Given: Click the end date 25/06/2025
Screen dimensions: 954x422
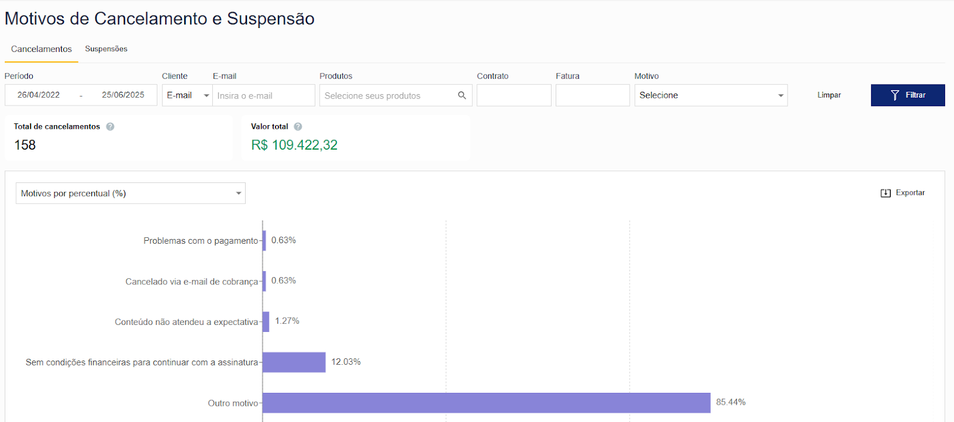Looking at the screenshot, I should point(123,95).
